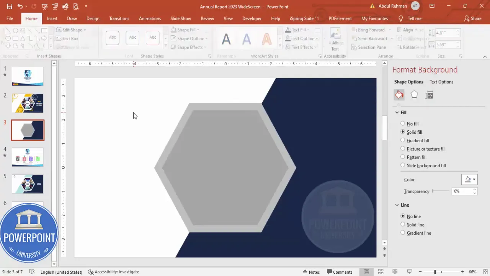Switch to Slide Sorter view icon
The width and height of the screenshot is (490, 276).
tap(381, 272)
